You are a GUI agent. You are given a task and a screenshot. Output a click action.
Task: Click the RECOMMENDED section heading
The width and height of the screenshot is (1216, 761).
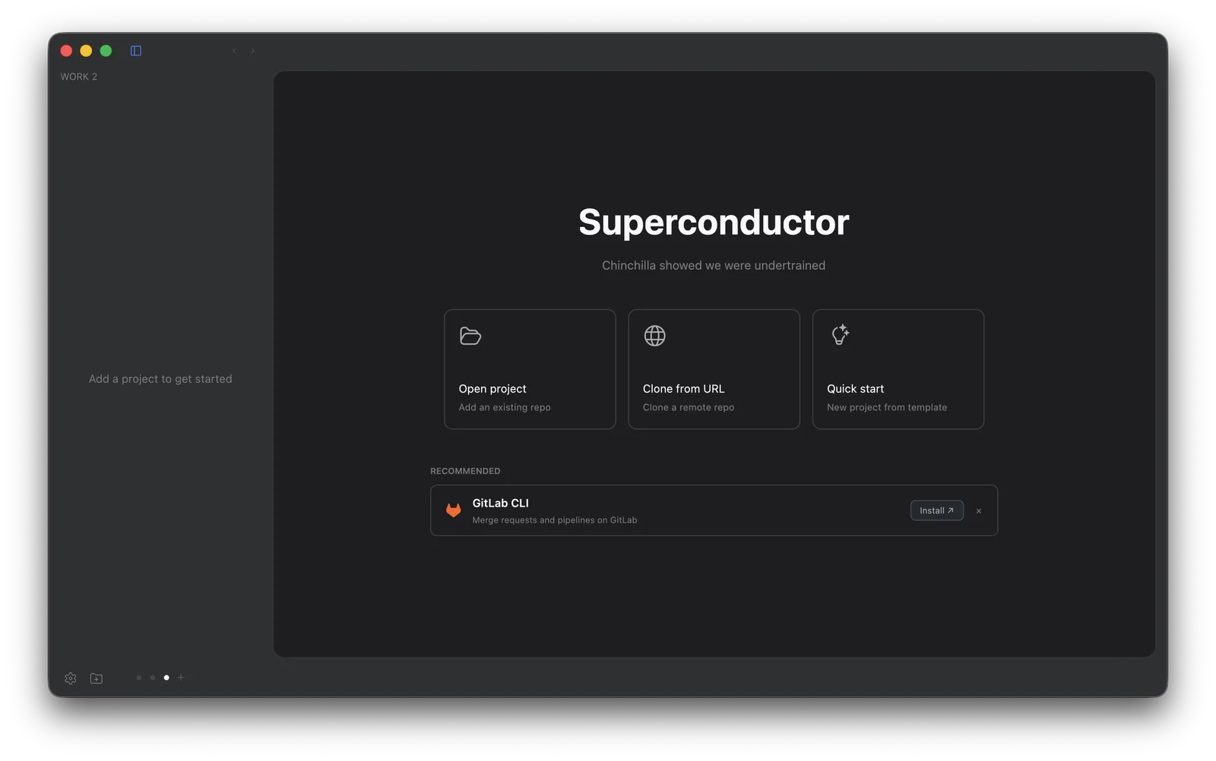465,471
